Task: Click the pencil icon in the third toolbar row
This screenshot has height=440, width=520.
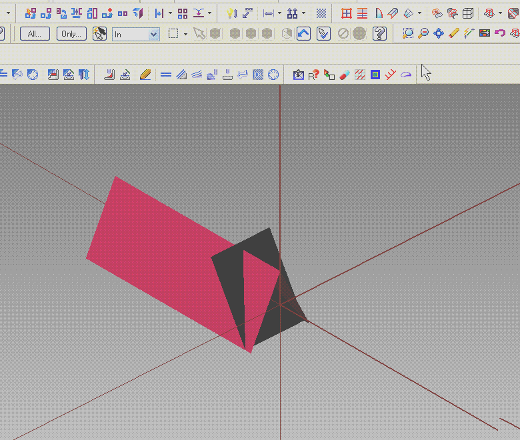Action: pos(145,75)
